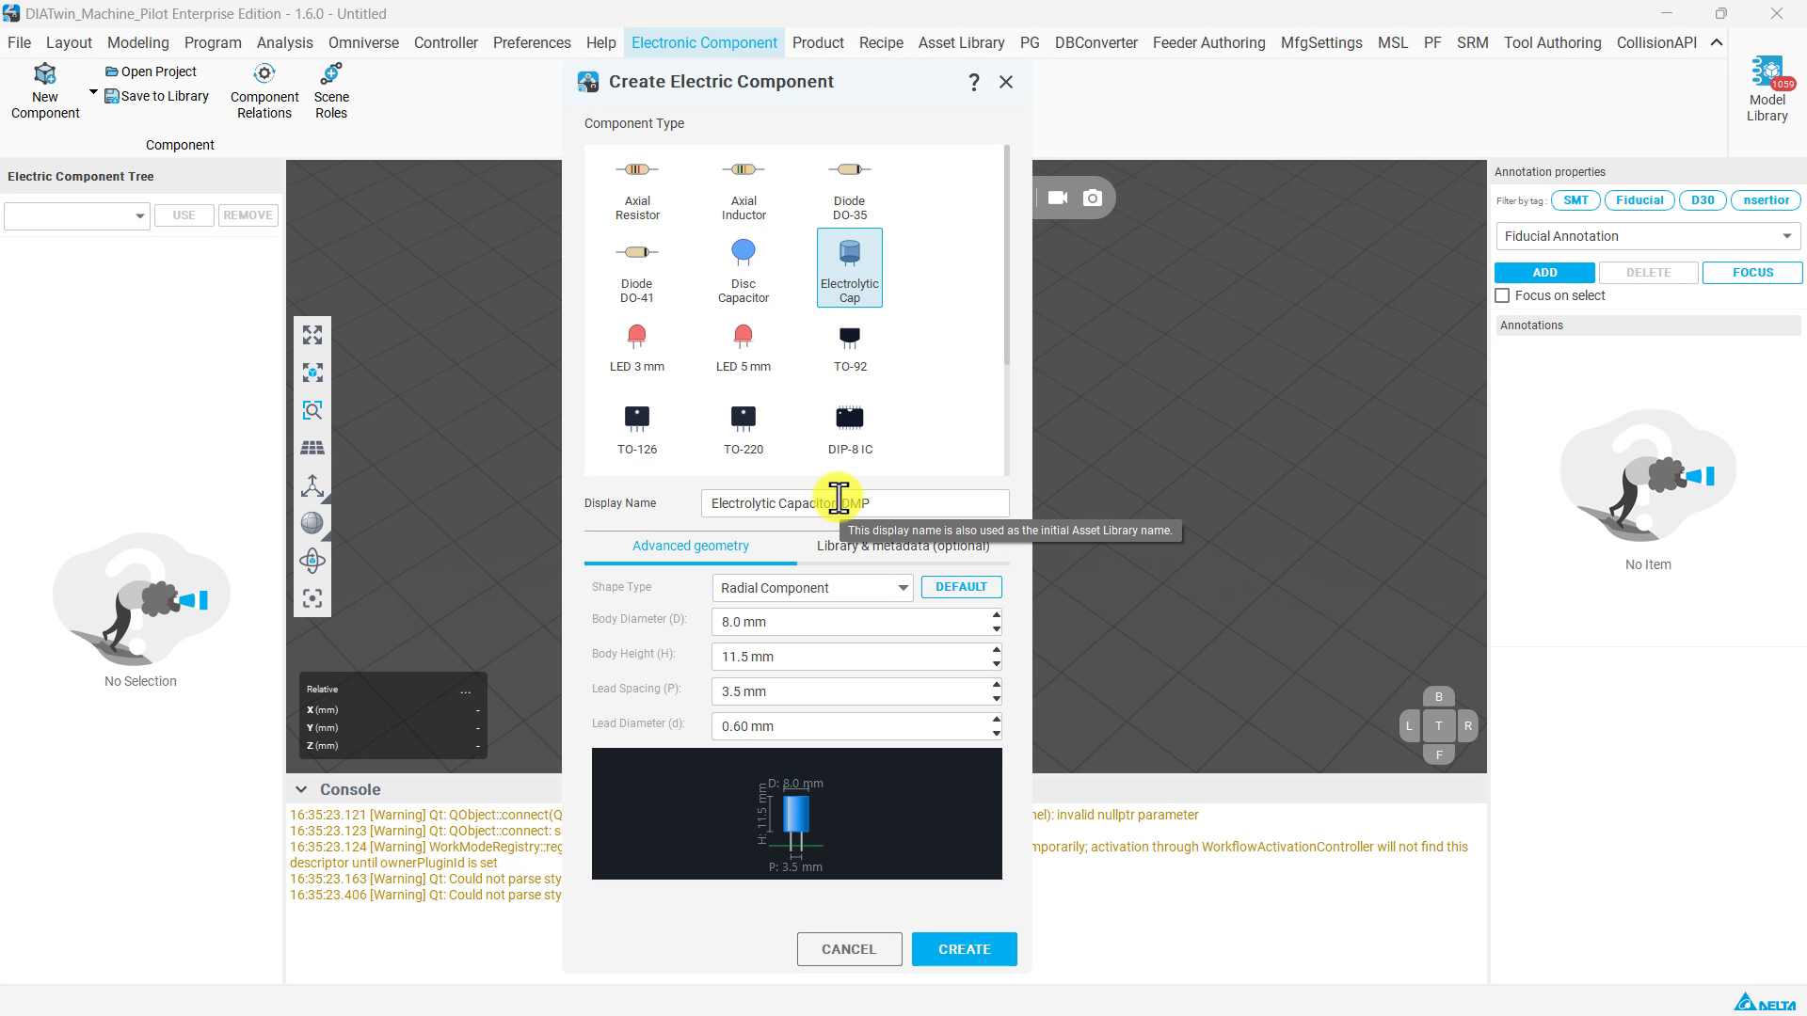1807x1016 pixels.
Task: Click the focus selection icon above the magnifier
Action: point(312,373)
